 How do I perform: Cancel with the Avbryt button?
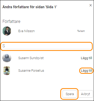tap(86, 94)
